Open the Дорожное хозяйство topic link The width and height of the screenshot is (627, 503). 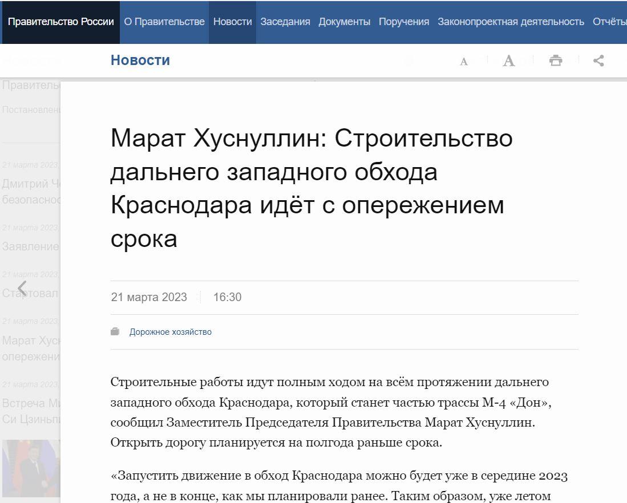tap(171, 332)
